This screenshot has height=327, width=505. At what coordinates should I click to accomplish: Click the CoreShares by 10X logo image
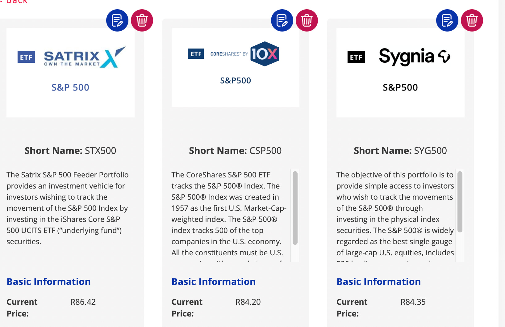click(236, 67)
